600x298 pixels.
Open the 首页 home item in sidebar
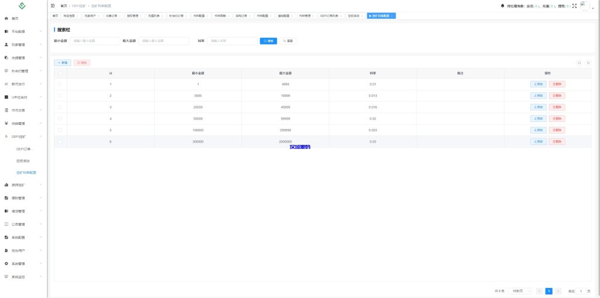[x=15, y=18]
